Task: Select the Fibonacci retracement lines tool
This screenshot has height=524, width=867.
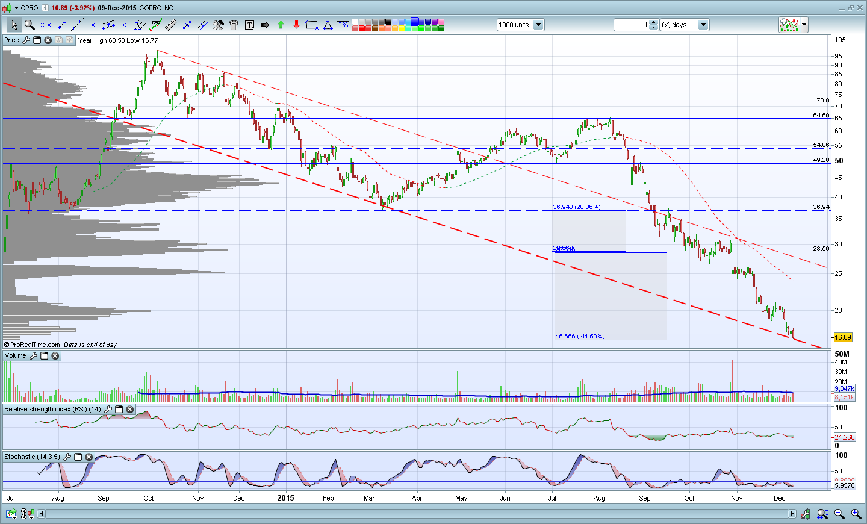Action: coord(155,25)
